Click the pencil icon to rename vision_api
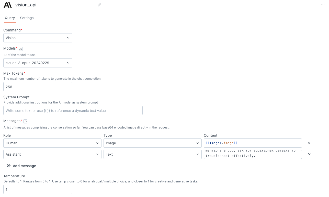The width and height of the screenshot is (329, 197). pyautogui.click(x=99, y=5)
